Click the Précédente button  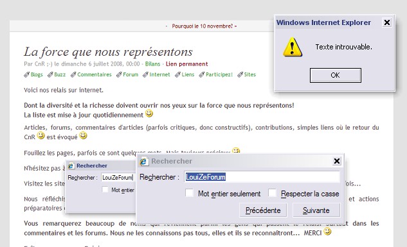coord(263,210)
